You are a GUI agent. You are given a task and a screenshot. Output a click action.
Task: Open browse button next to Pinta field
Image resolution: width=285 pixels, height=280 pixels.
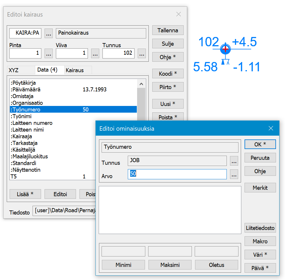[x=49, y=54]
